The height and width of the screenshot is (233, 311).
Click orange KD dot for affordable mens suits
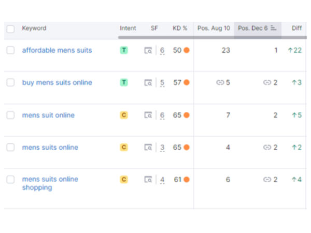pyautogui.click(x=187, y=51)
